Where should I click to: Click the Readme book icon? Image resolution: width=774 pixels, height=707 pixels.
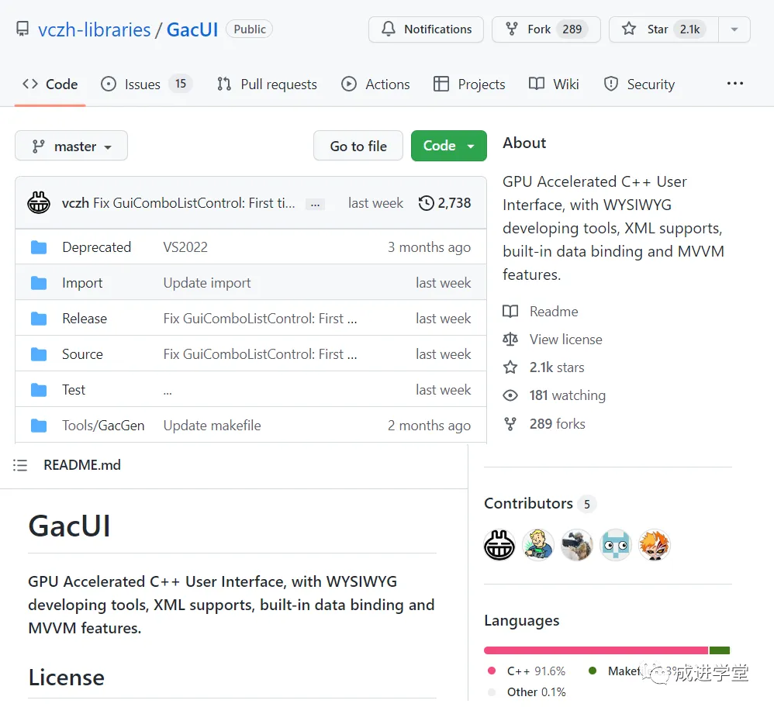coord(510,312)
